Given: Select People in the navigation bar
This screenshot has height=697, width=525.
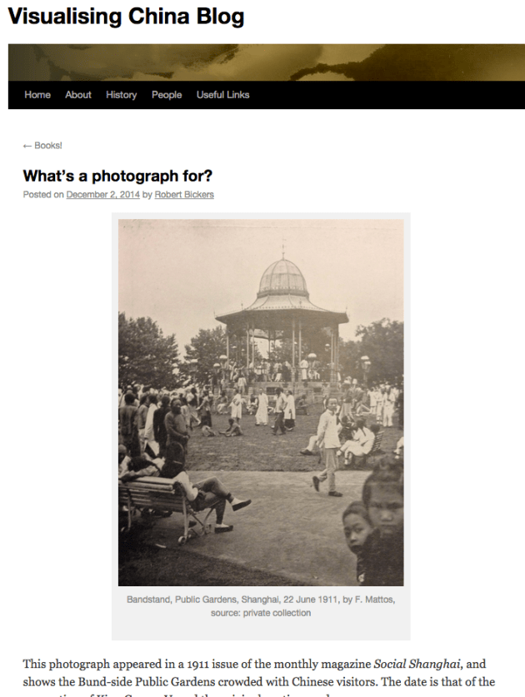Looking at the screenshot, I should tap(167, 95).
